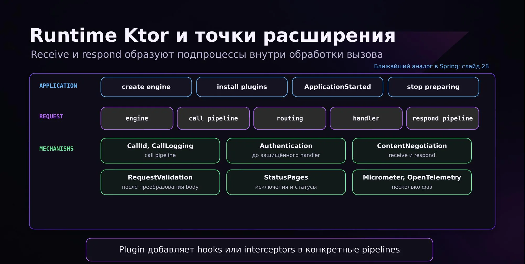Click 'call pipeline' caption under CallLogging
This screenshot has width=525, height=264.
pyautogui.click(x=160, y=155)
